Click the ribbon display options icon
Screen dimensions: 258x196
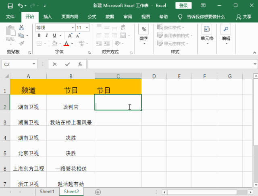(x=203, y=6)
